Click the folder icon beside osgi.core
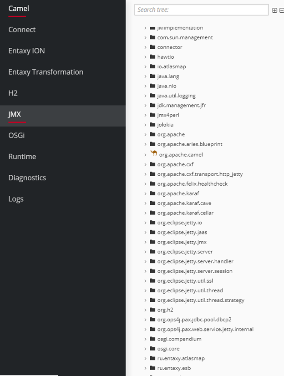284x376 pixels. 152,349
